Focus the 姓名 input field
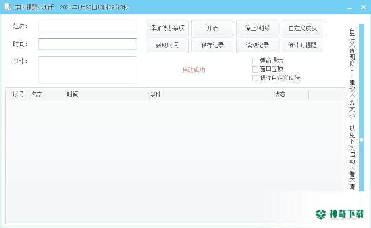This screenshot has width=371, height=228. (x=88, y=27)
